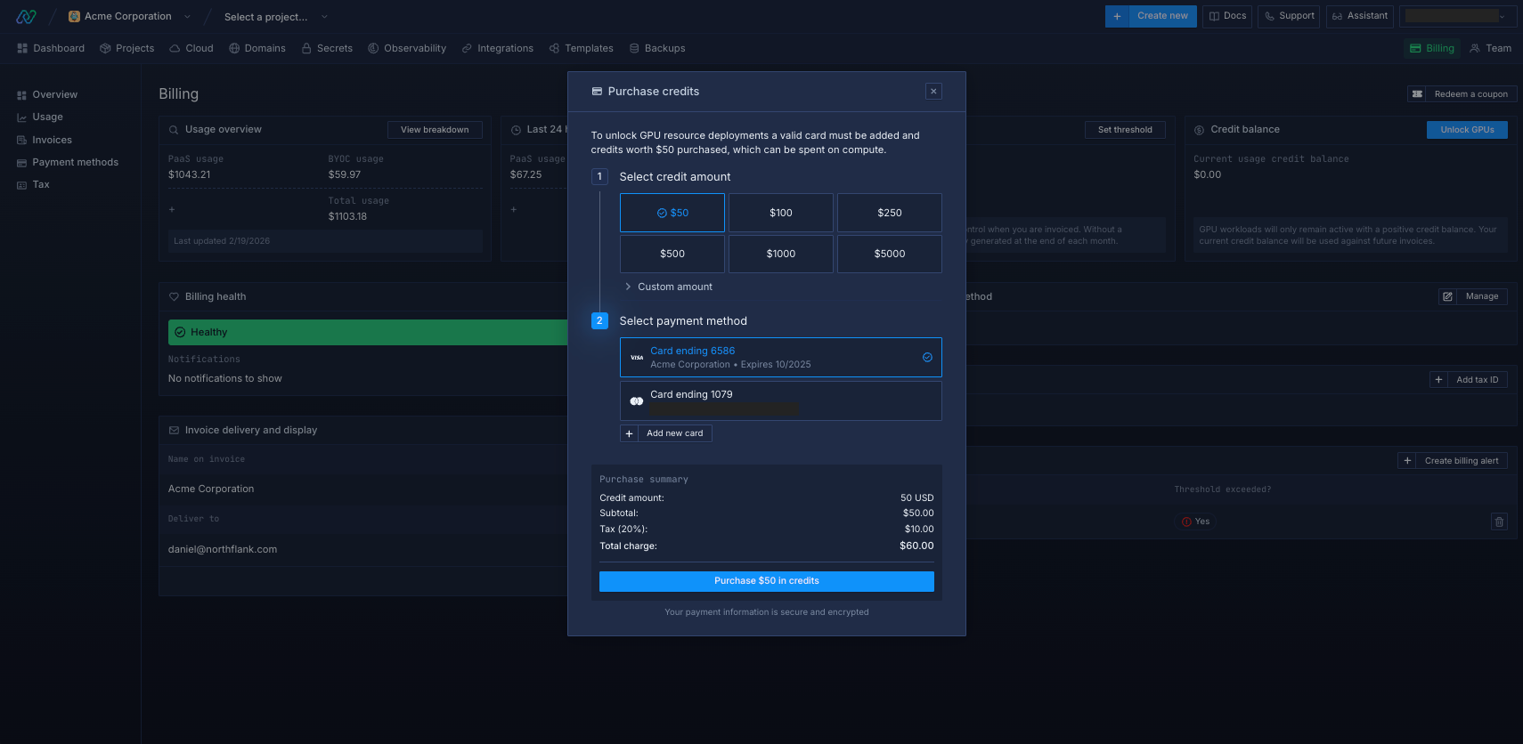This screenshot has height=744, width=1523.
Task: Click the Unlock GPUs button
Action: 1467,130
